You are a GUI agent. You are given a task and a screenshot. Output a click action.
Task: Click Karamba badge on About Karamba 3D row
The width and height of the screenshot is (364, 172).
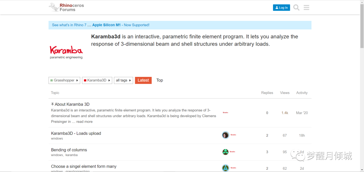pyautogui.click(x=225, y=113)
